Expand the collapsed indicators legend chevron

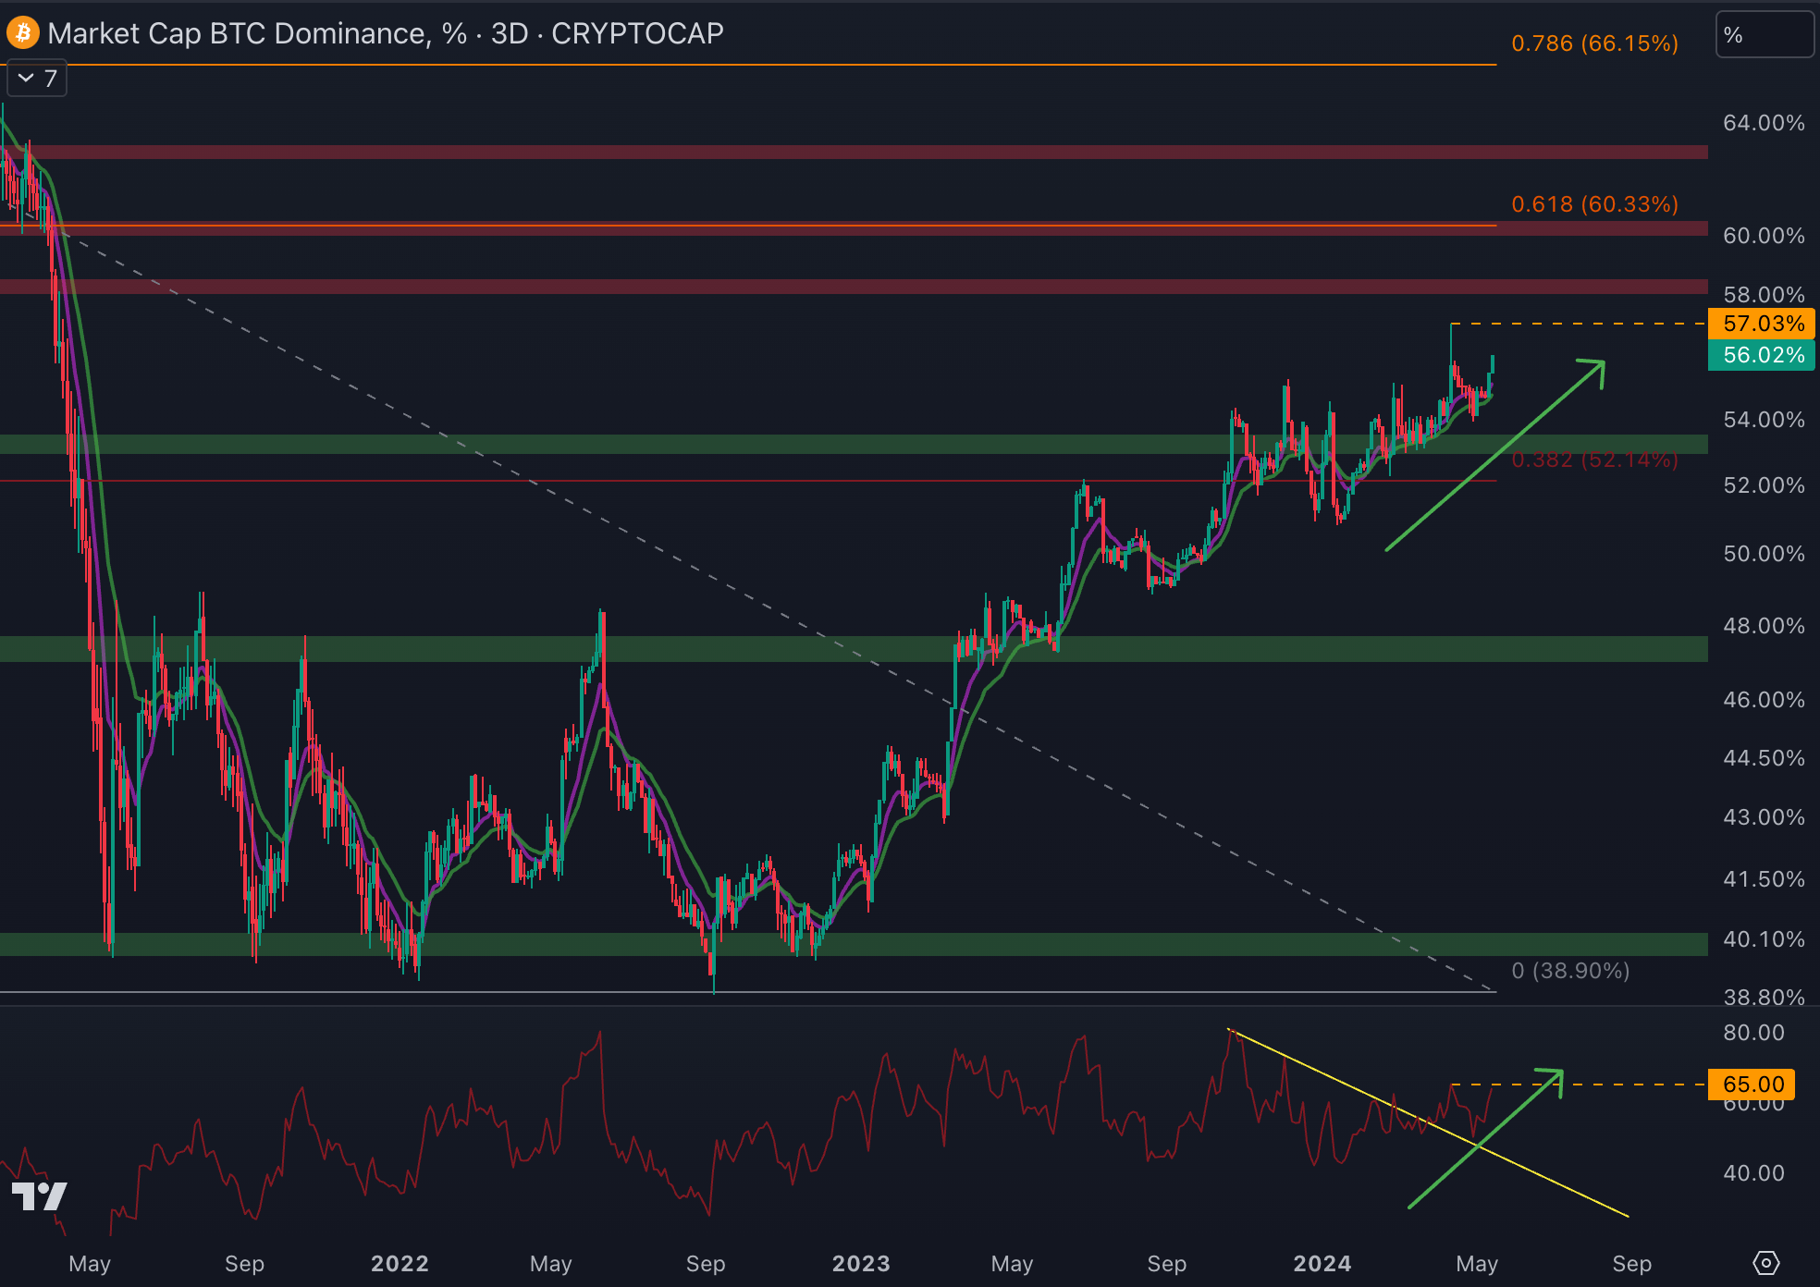27,79
